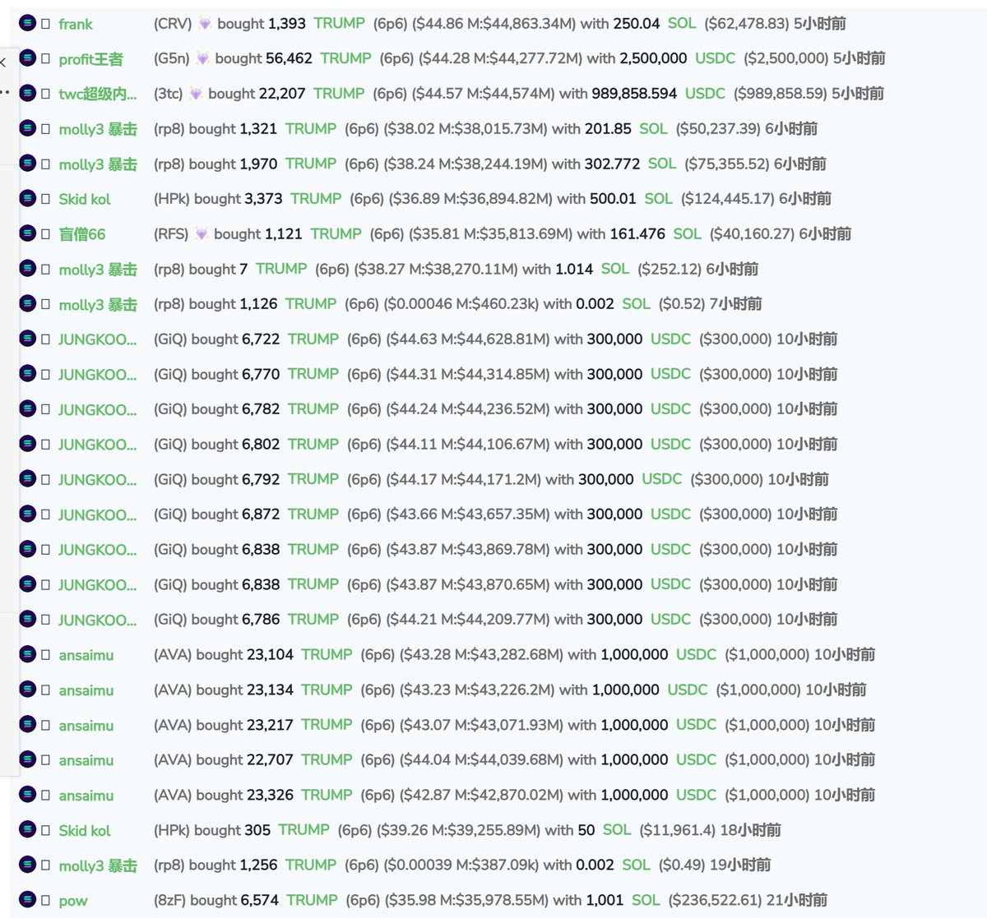The width and height of the screenshot is (987, 918).
Task: Click the X icon at left edge
Action: click(3, 62)
